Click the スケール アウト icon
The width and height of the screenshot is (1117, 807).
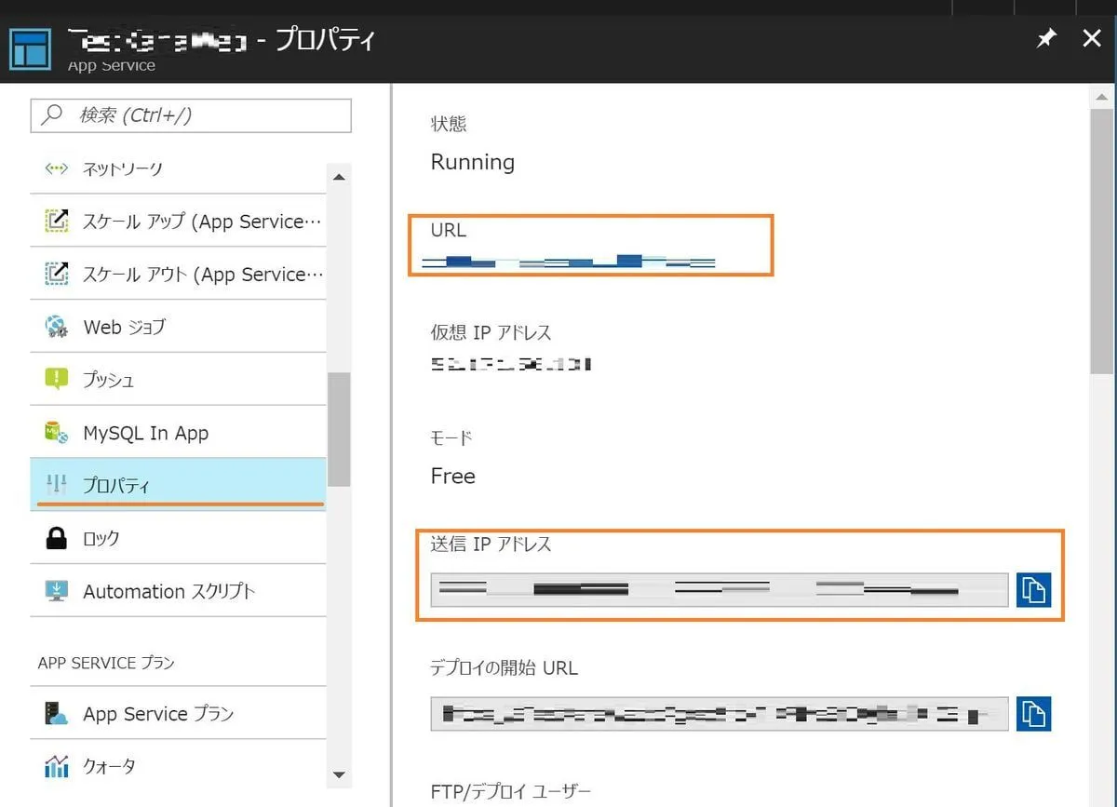tap(57, 274)
